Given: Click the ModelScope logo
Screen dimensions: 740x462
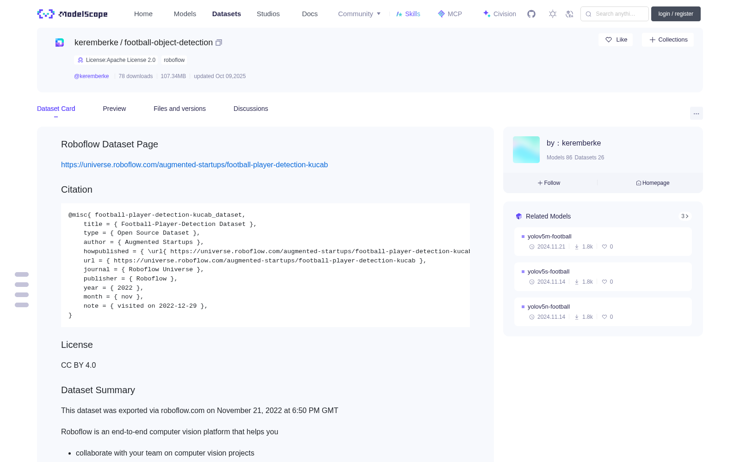Looking at the screenshot, I should pyautogui.click(x=72, y=14).
